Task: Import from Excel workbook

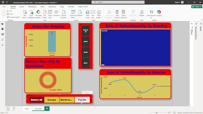Action: coord(31,14)
